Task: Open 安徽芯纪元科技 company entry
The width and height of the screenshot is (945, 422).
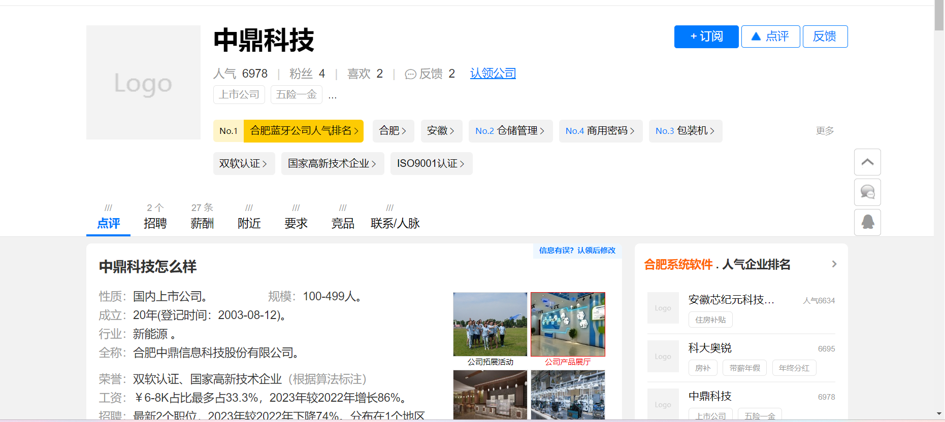Action: click(x=731, y=300)
